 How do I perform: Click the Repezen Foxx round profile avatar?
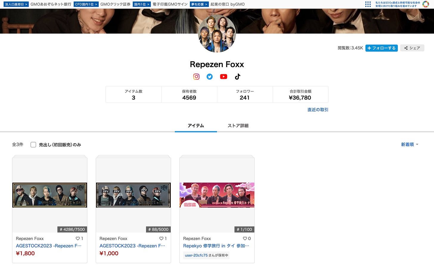click(x=217, y=34)
